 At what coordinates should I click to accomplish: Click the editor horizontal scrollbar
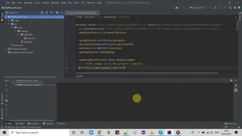click(147, 73)
